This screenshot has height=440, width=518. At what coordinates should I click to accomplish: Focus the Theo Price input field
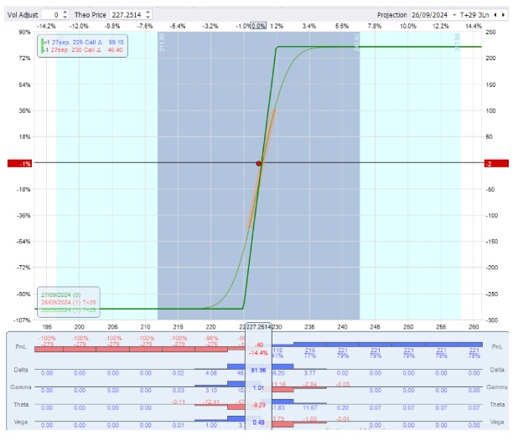click(130, 14)
